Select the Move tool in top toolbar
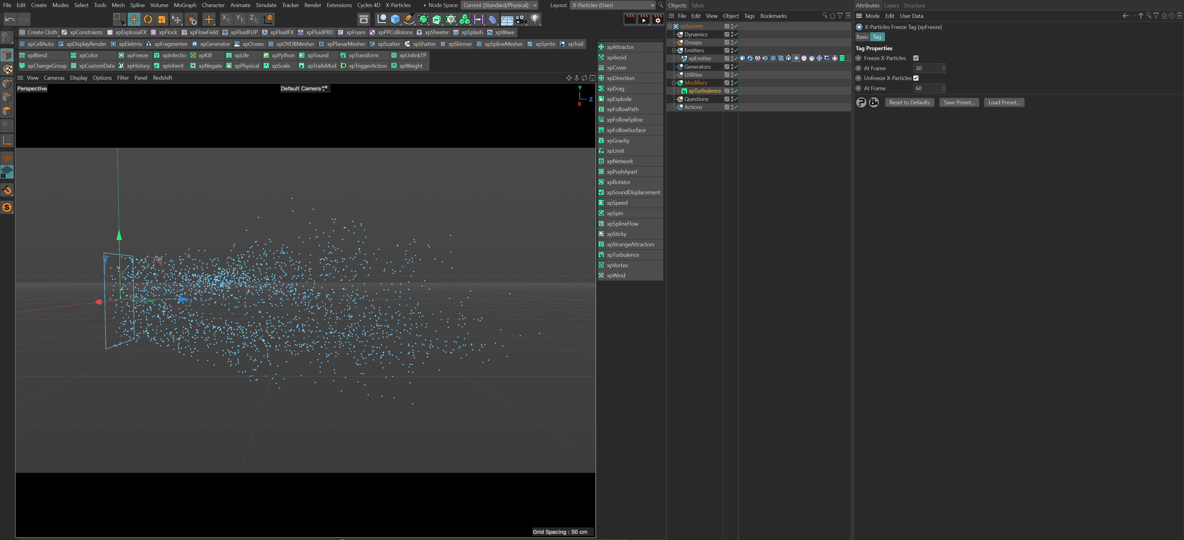The height and width of the screenshot is (540, 1184). pyautogui.click(x=134, y=19)
